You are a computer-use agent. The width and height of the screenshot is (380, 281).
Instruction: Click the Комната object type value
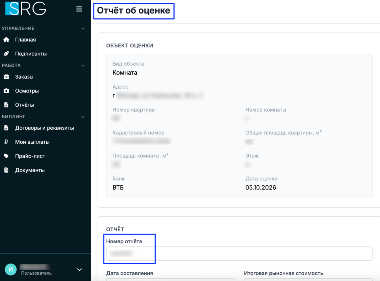125,73
